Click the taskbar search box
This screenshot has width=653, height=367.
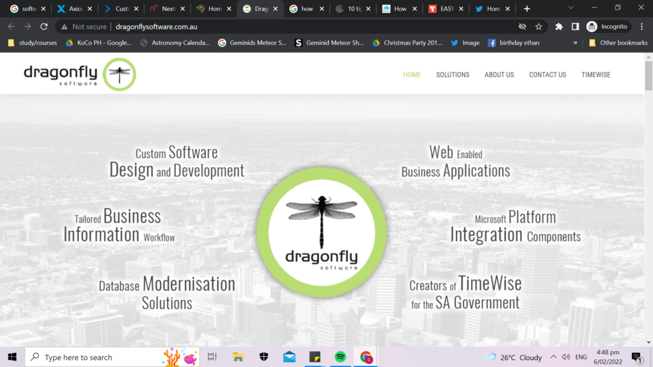click(112, 357)
